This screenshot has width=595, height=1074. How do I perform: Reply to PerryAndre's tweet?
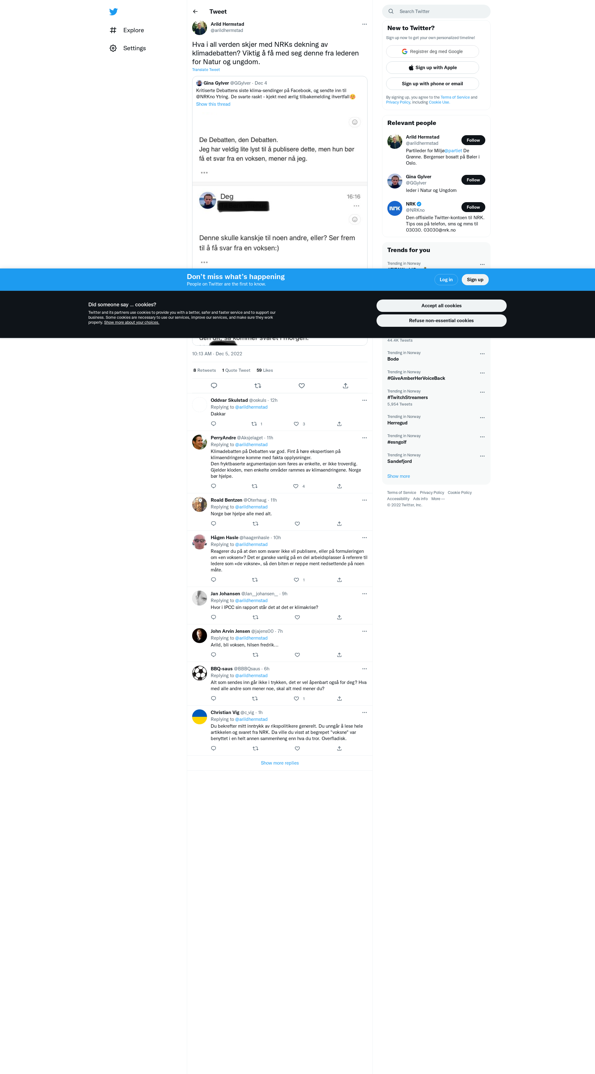coord(213,486)
